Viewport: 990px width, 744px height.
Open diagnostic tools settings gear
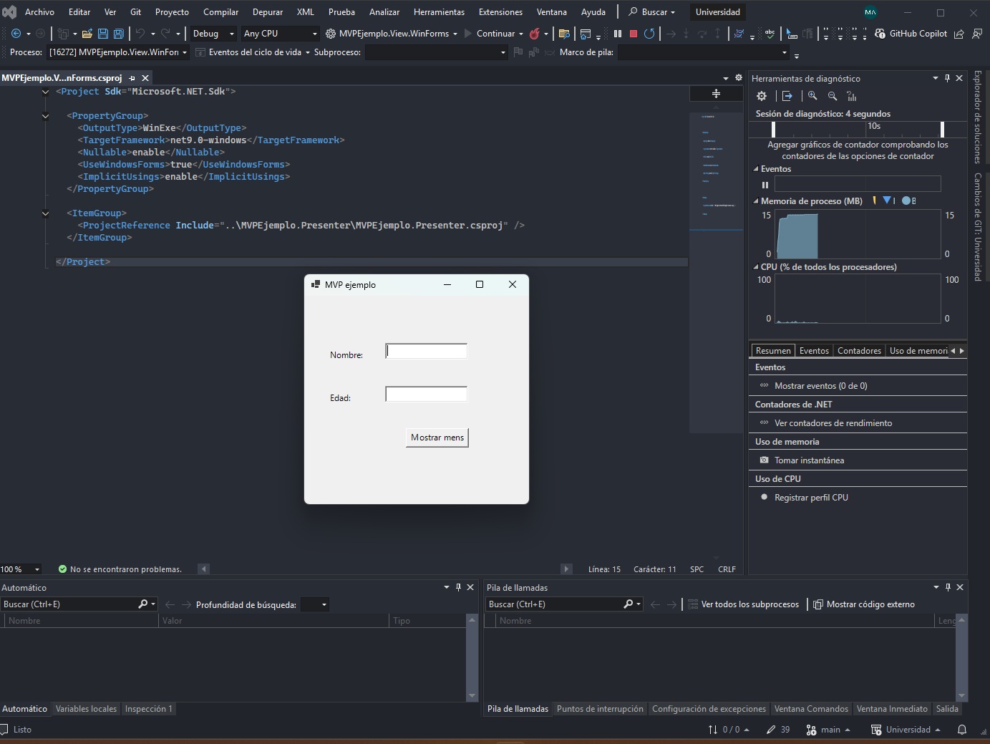762,96
